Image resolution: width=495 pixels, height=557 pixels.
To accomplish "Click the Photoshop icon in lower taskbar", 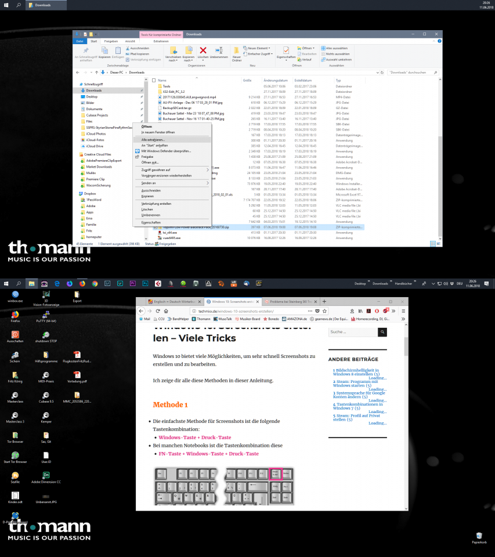I will pos(145,284).
